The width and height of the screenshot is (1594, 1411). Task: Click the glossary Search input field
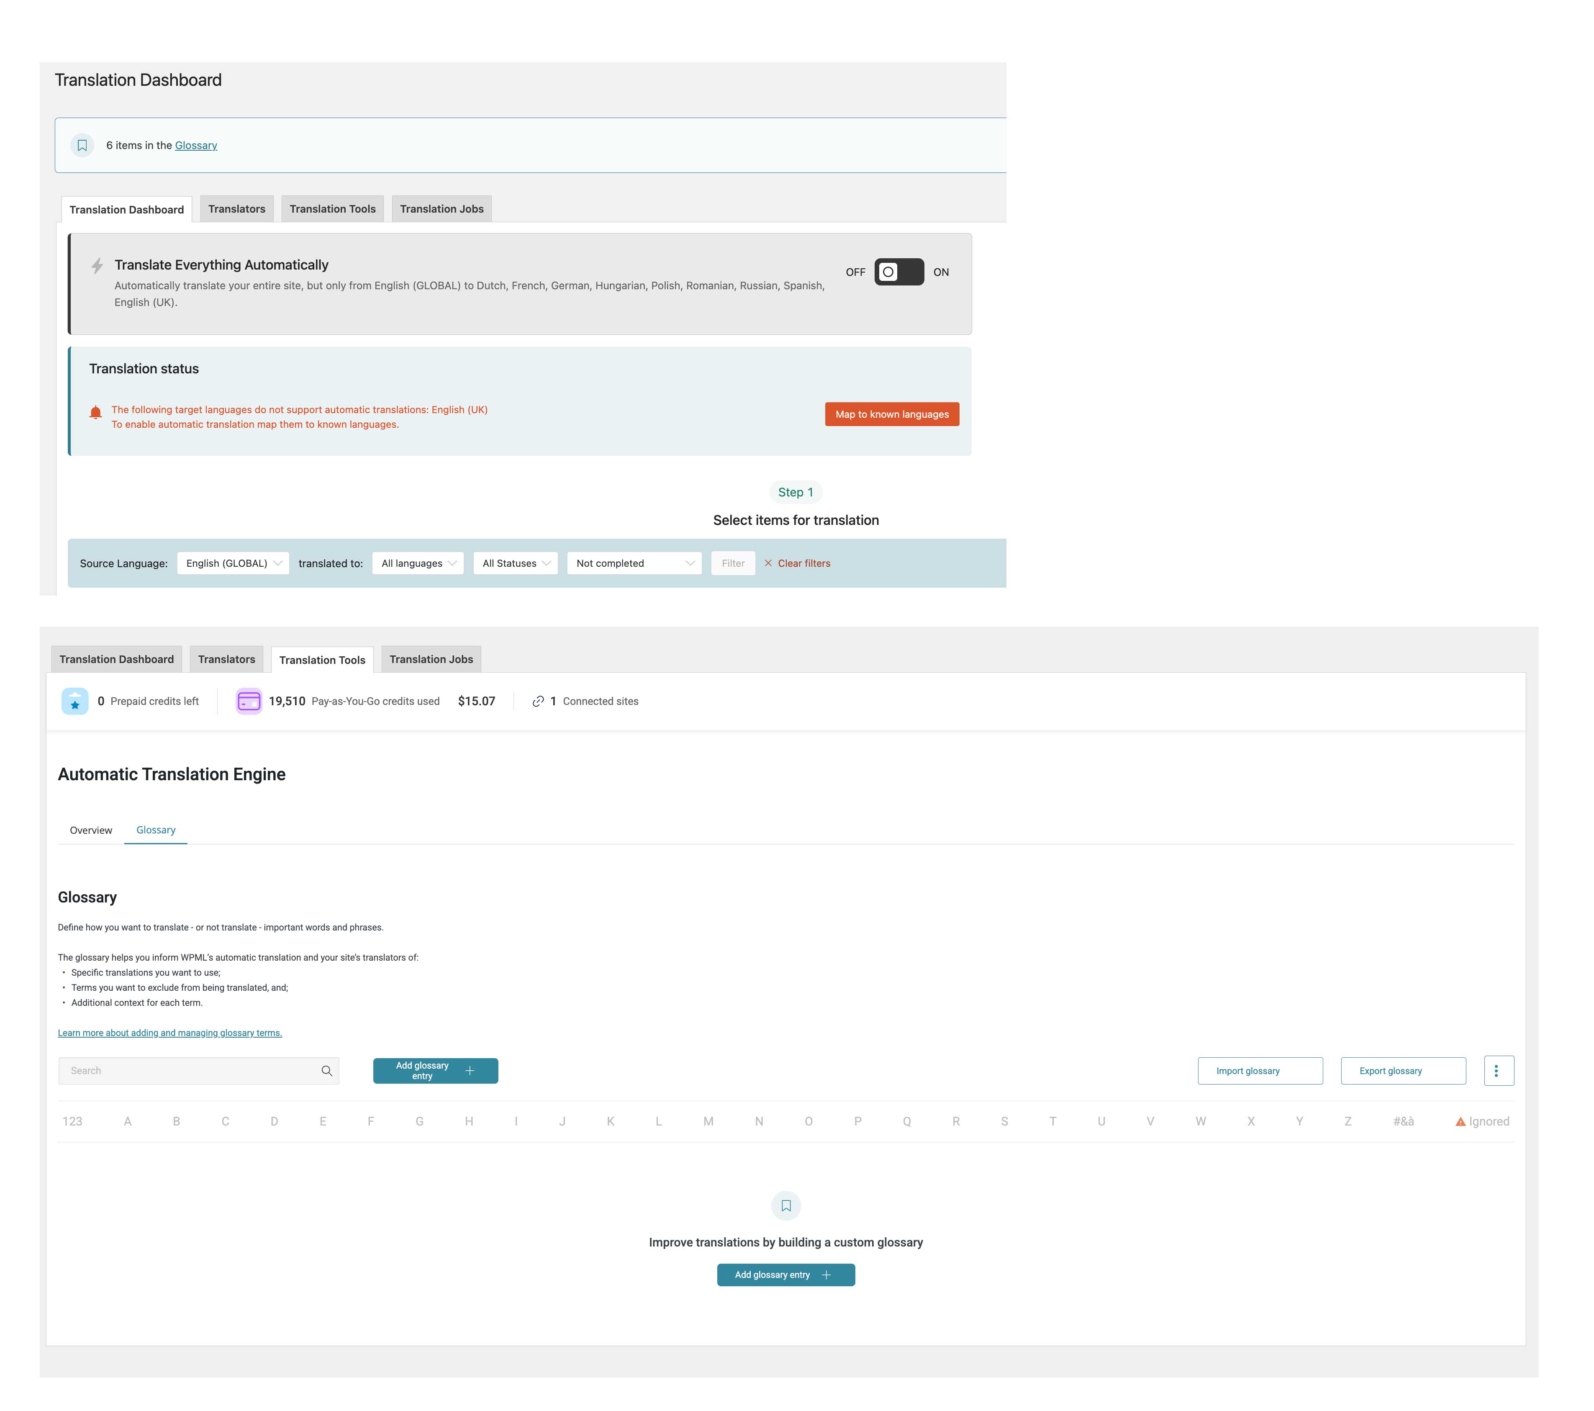click(187, 1071)
